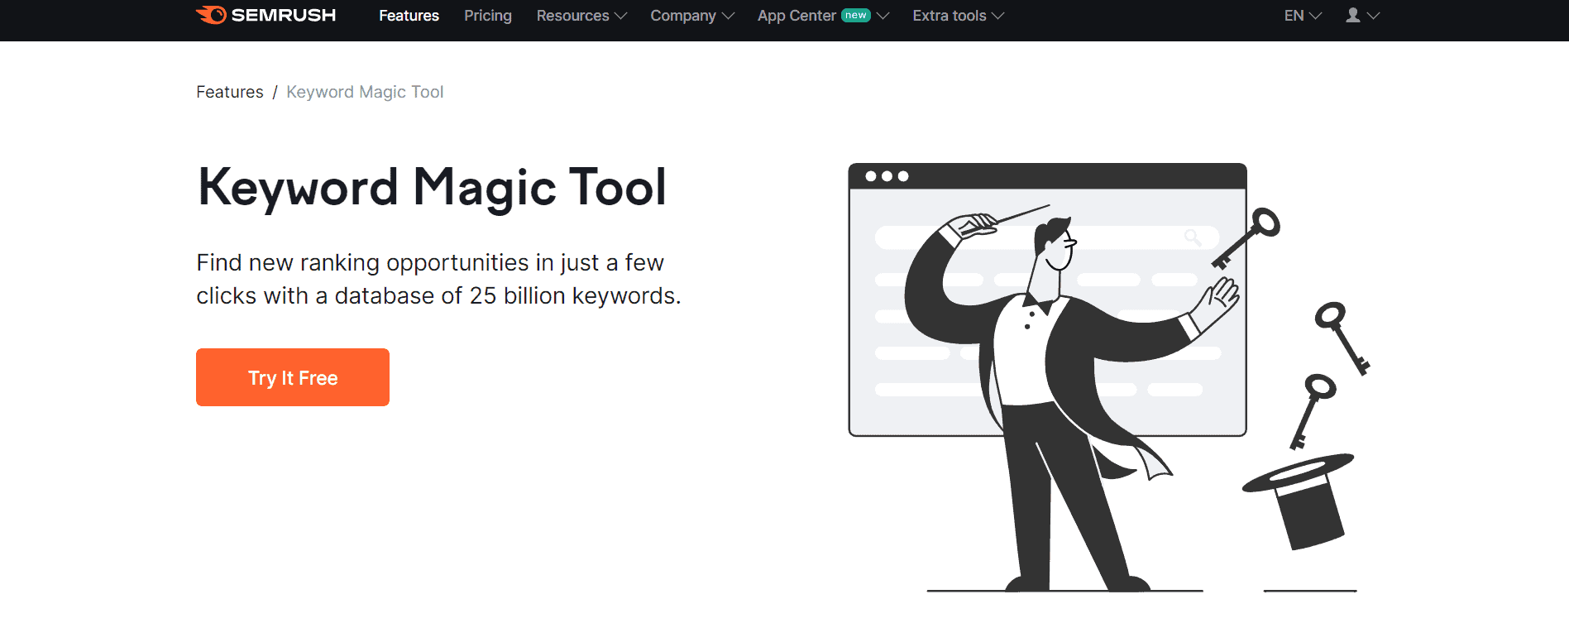Click the Keyword Magic Tool main heading
1569x623 pixels.
coord(432,187)
